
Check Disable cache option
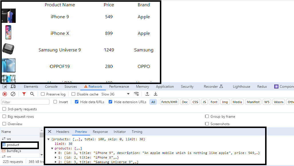(73, 94)
